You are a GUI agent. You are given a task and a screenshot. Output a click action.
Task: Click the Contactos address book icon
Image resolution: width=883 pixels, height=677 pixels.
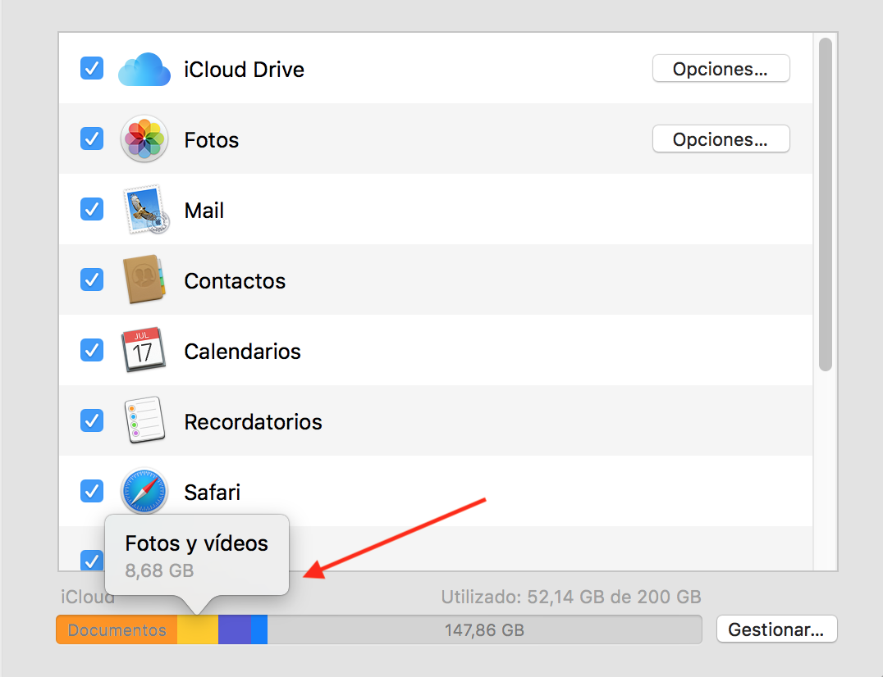click(x=144, y=280)
